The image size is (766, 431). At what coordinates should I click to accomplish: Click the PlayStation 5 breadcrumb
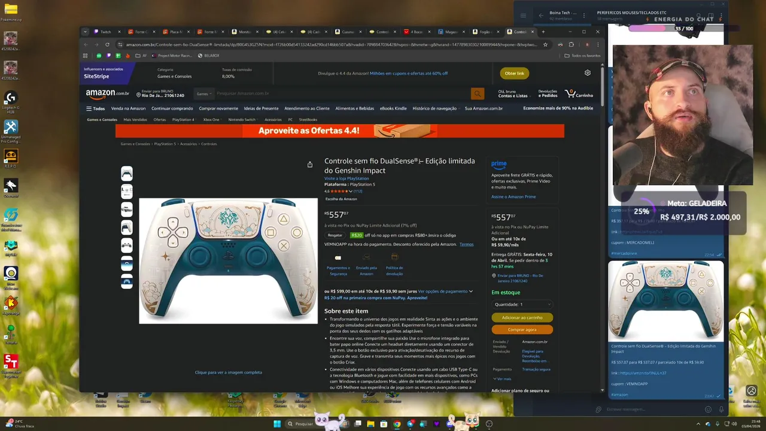click(x=165, y=144)
